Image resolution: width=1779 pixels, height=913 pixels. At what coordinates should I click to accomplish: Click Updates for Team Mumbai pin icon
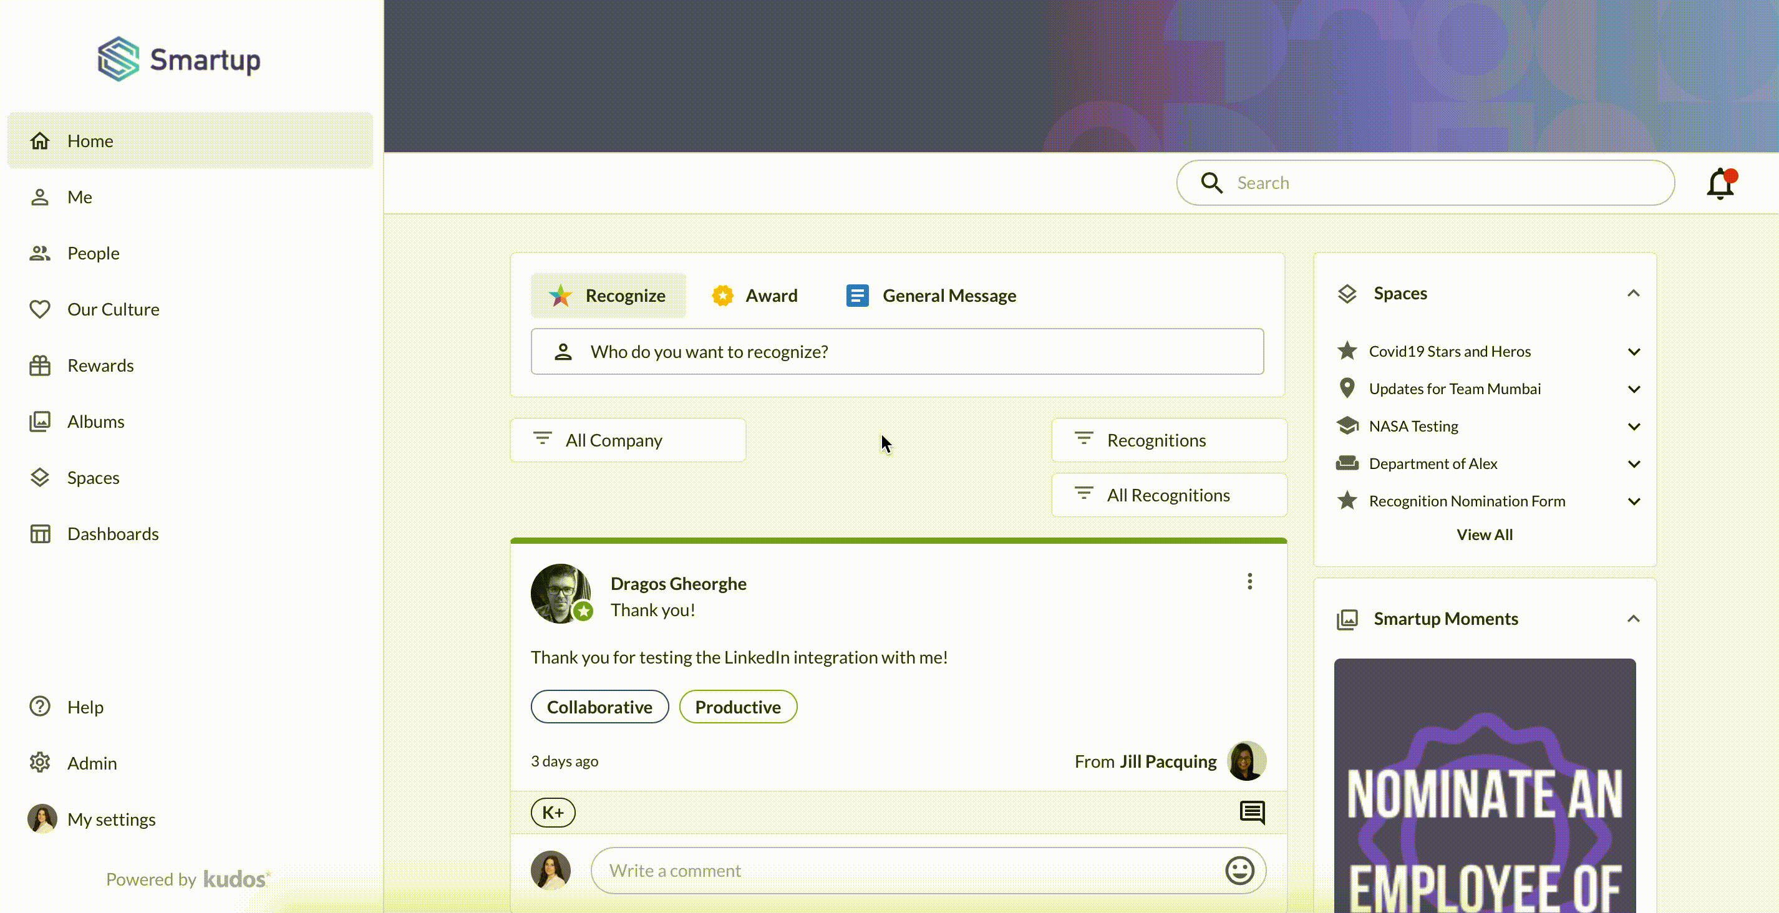pyautogui.click(x=1347, y=388)
